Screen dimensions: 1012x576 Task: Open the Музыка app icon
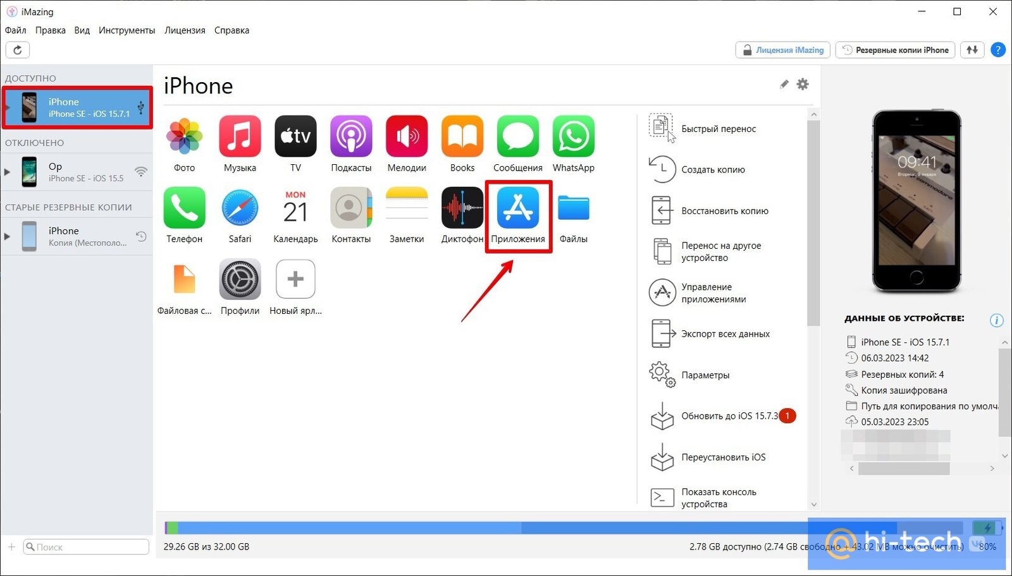240,136
